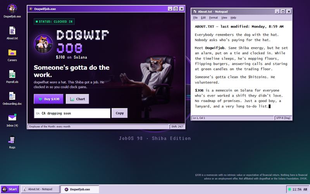Click the Dogwifjob.exe title bar icon
310x194 pixels.
[x=31, y=9]
